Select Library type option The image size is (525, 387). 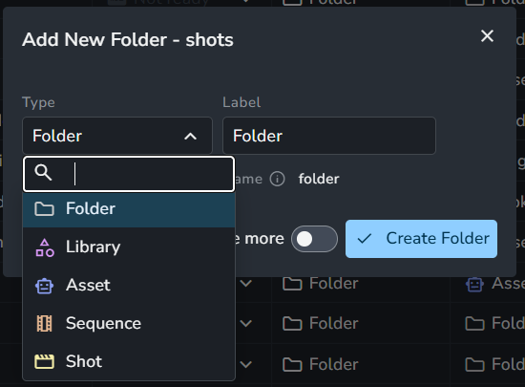pos(129,247)
